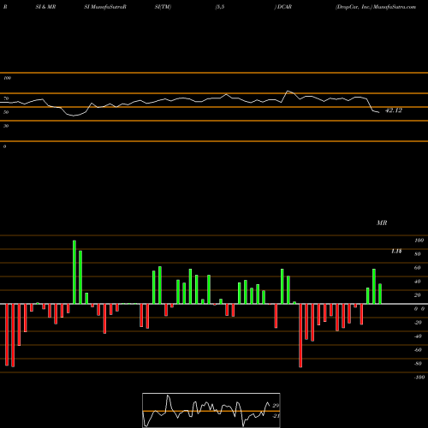Click the 60 label on MR axis

(418, 268)
